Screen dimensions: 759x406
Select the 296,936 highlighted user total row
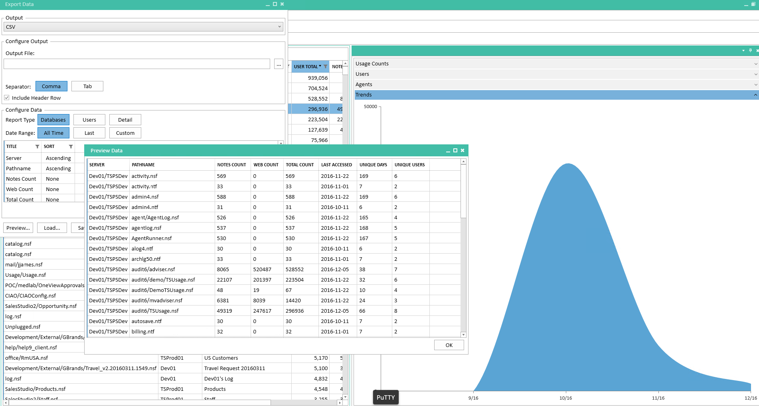pyautogui.click(x=315, y=109)
